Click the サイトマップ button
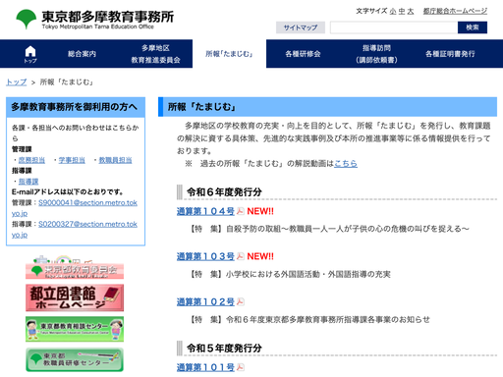 point(301,27)
